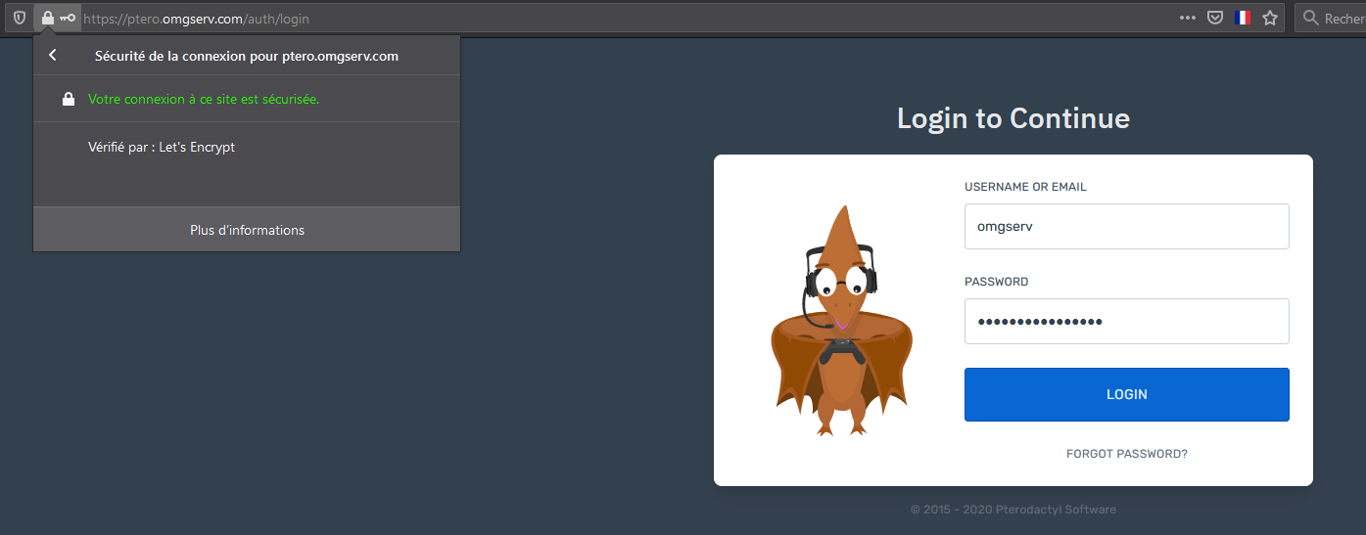Open Plus d'informations in the security panel
Image resolution: width=1366 pixels, height=535 pixels.
247,230
